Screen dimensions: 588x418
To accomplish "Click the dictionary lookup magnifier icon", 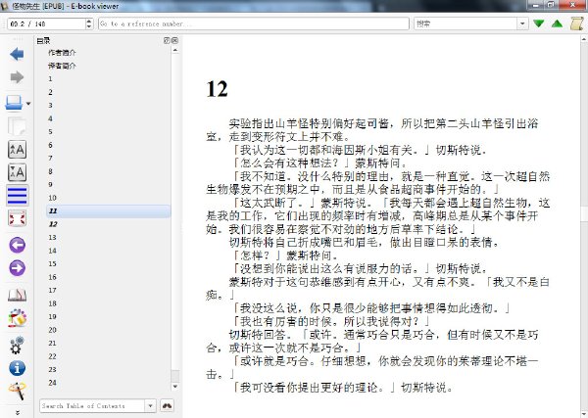I will point(17,391).
